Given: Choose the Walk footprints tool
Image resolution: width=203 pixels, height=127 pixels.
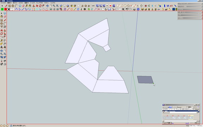Looking at the screenshot, I should point(1,64).
